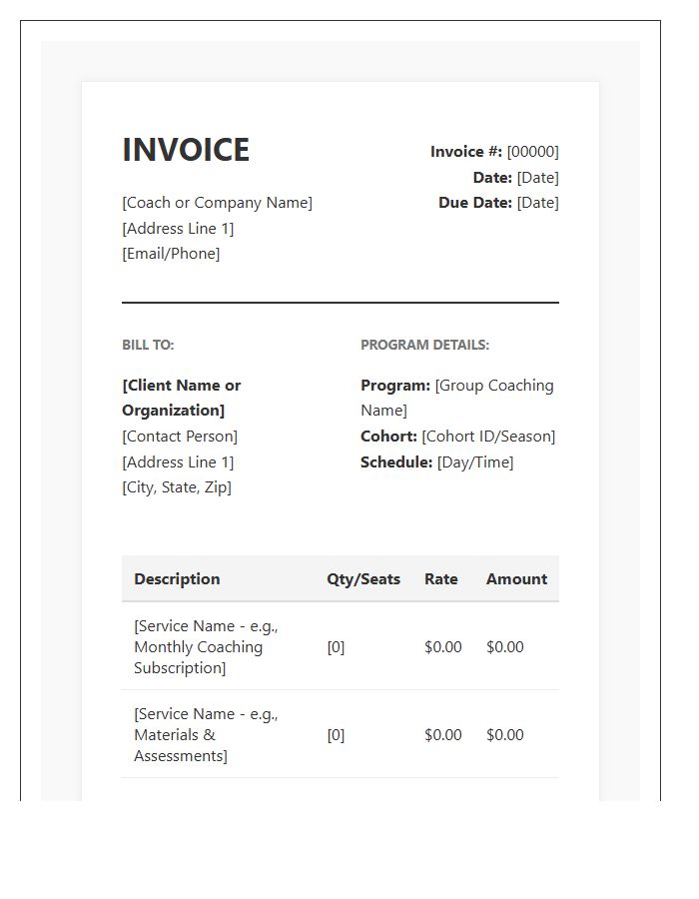Image resolution: width=699 pixels, height=899 pixels.
Task: Click the amount $0.00 in the Materials row
Action: click(x=504, y=735)
